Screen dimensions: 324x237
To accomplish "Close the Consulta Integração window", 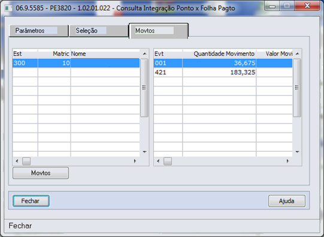I will point(307,6).
